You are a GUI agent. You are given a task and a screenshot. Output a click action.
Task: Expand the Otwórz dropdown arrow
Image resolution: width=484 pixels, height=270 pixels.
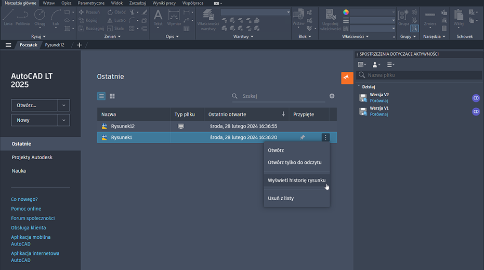click(64, 105)
